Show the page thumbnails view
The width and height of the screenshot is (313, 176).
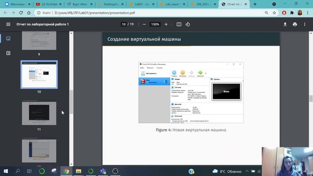(x=8, y=39)
